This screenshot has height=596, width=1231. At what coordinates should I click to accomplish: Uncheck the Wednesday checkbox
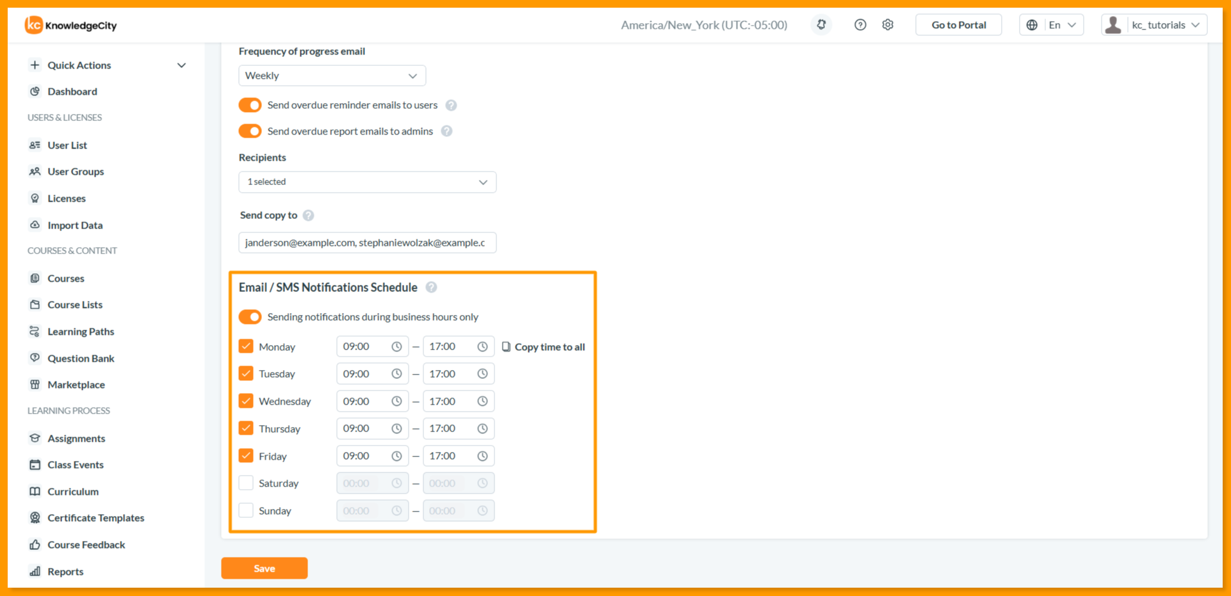246,401
